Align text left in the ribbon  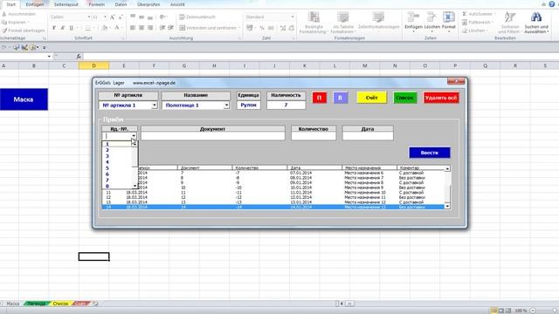point(133,28)
